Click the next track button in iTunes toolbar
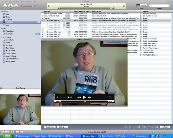Image resolution: width=173 pixels, height=138 pixels. [x=16, y=6]
